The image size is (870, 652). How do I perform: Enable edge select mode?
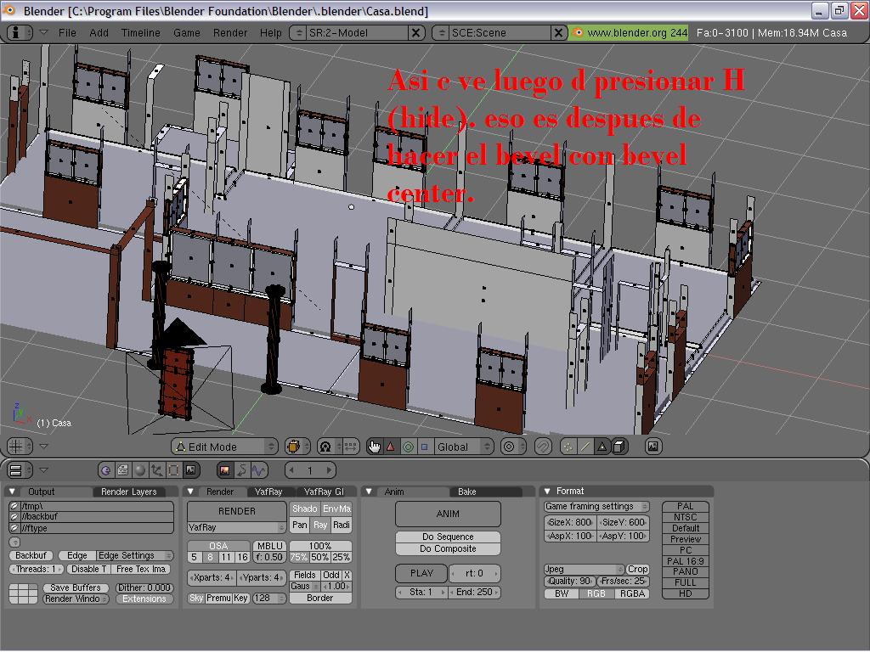click(x=585, y=447)
